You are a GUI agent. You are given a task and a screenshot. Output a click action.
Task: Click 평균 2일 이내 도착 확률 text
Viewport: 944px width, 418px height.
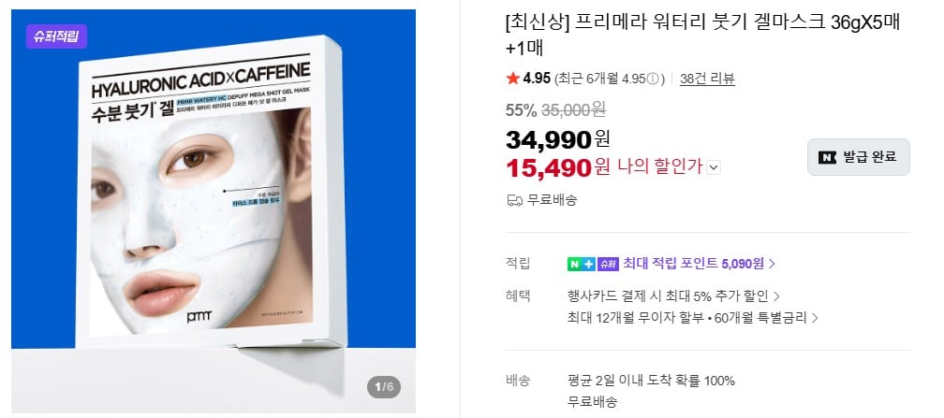click(x=651, y=380)
